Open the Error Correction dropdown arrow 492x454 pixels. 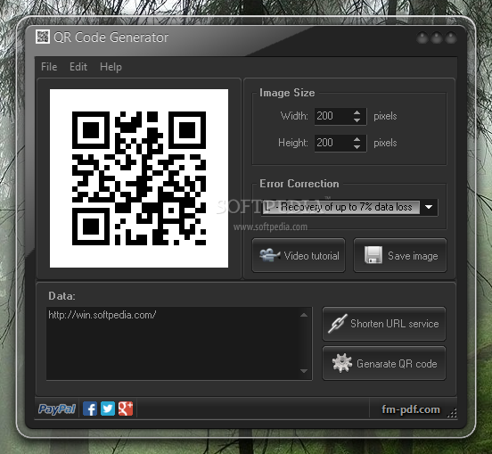[x=429, y=207]
